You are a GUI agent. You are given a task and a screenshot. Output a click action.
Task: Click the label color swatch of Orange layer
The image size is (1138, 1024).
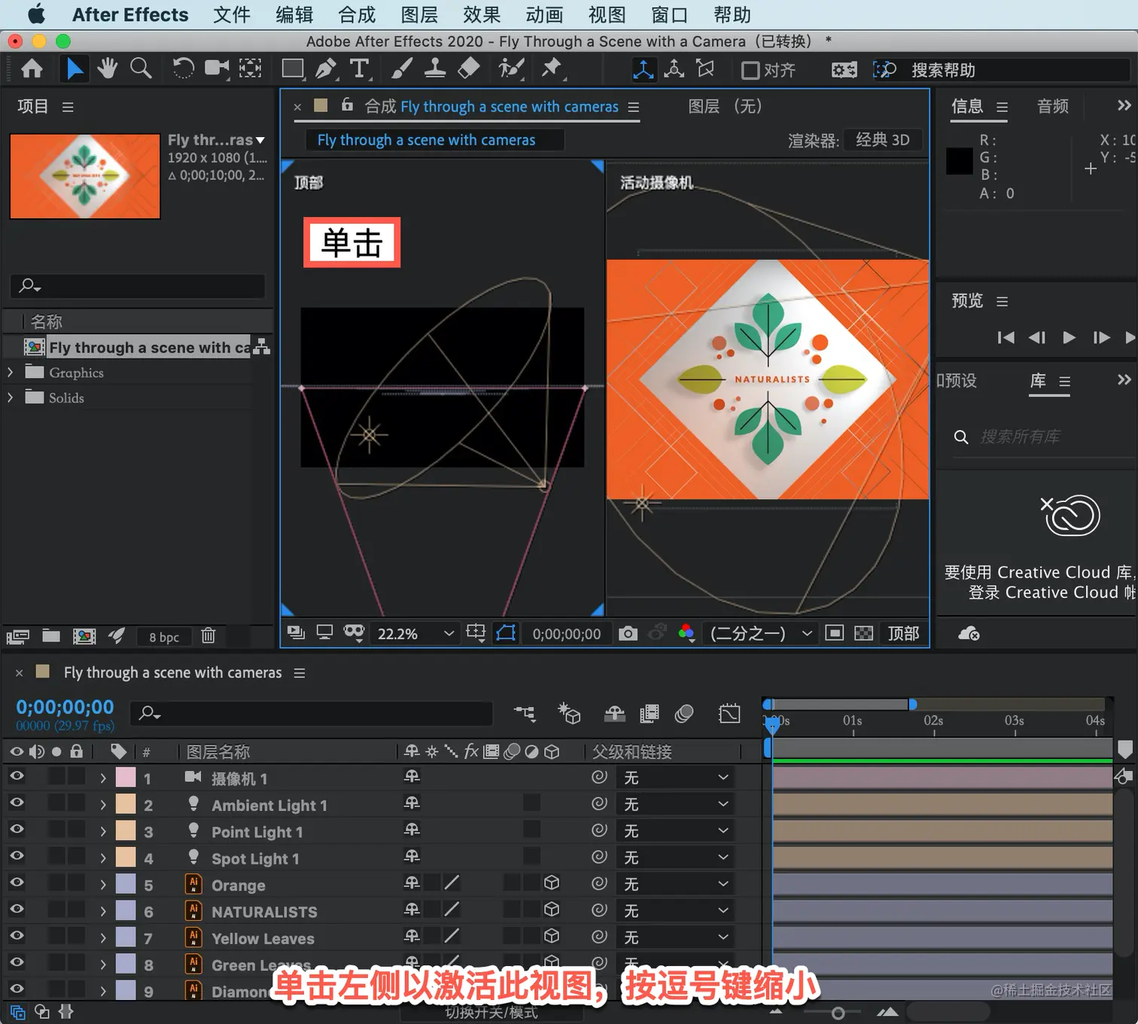click(x=126, y=884)
